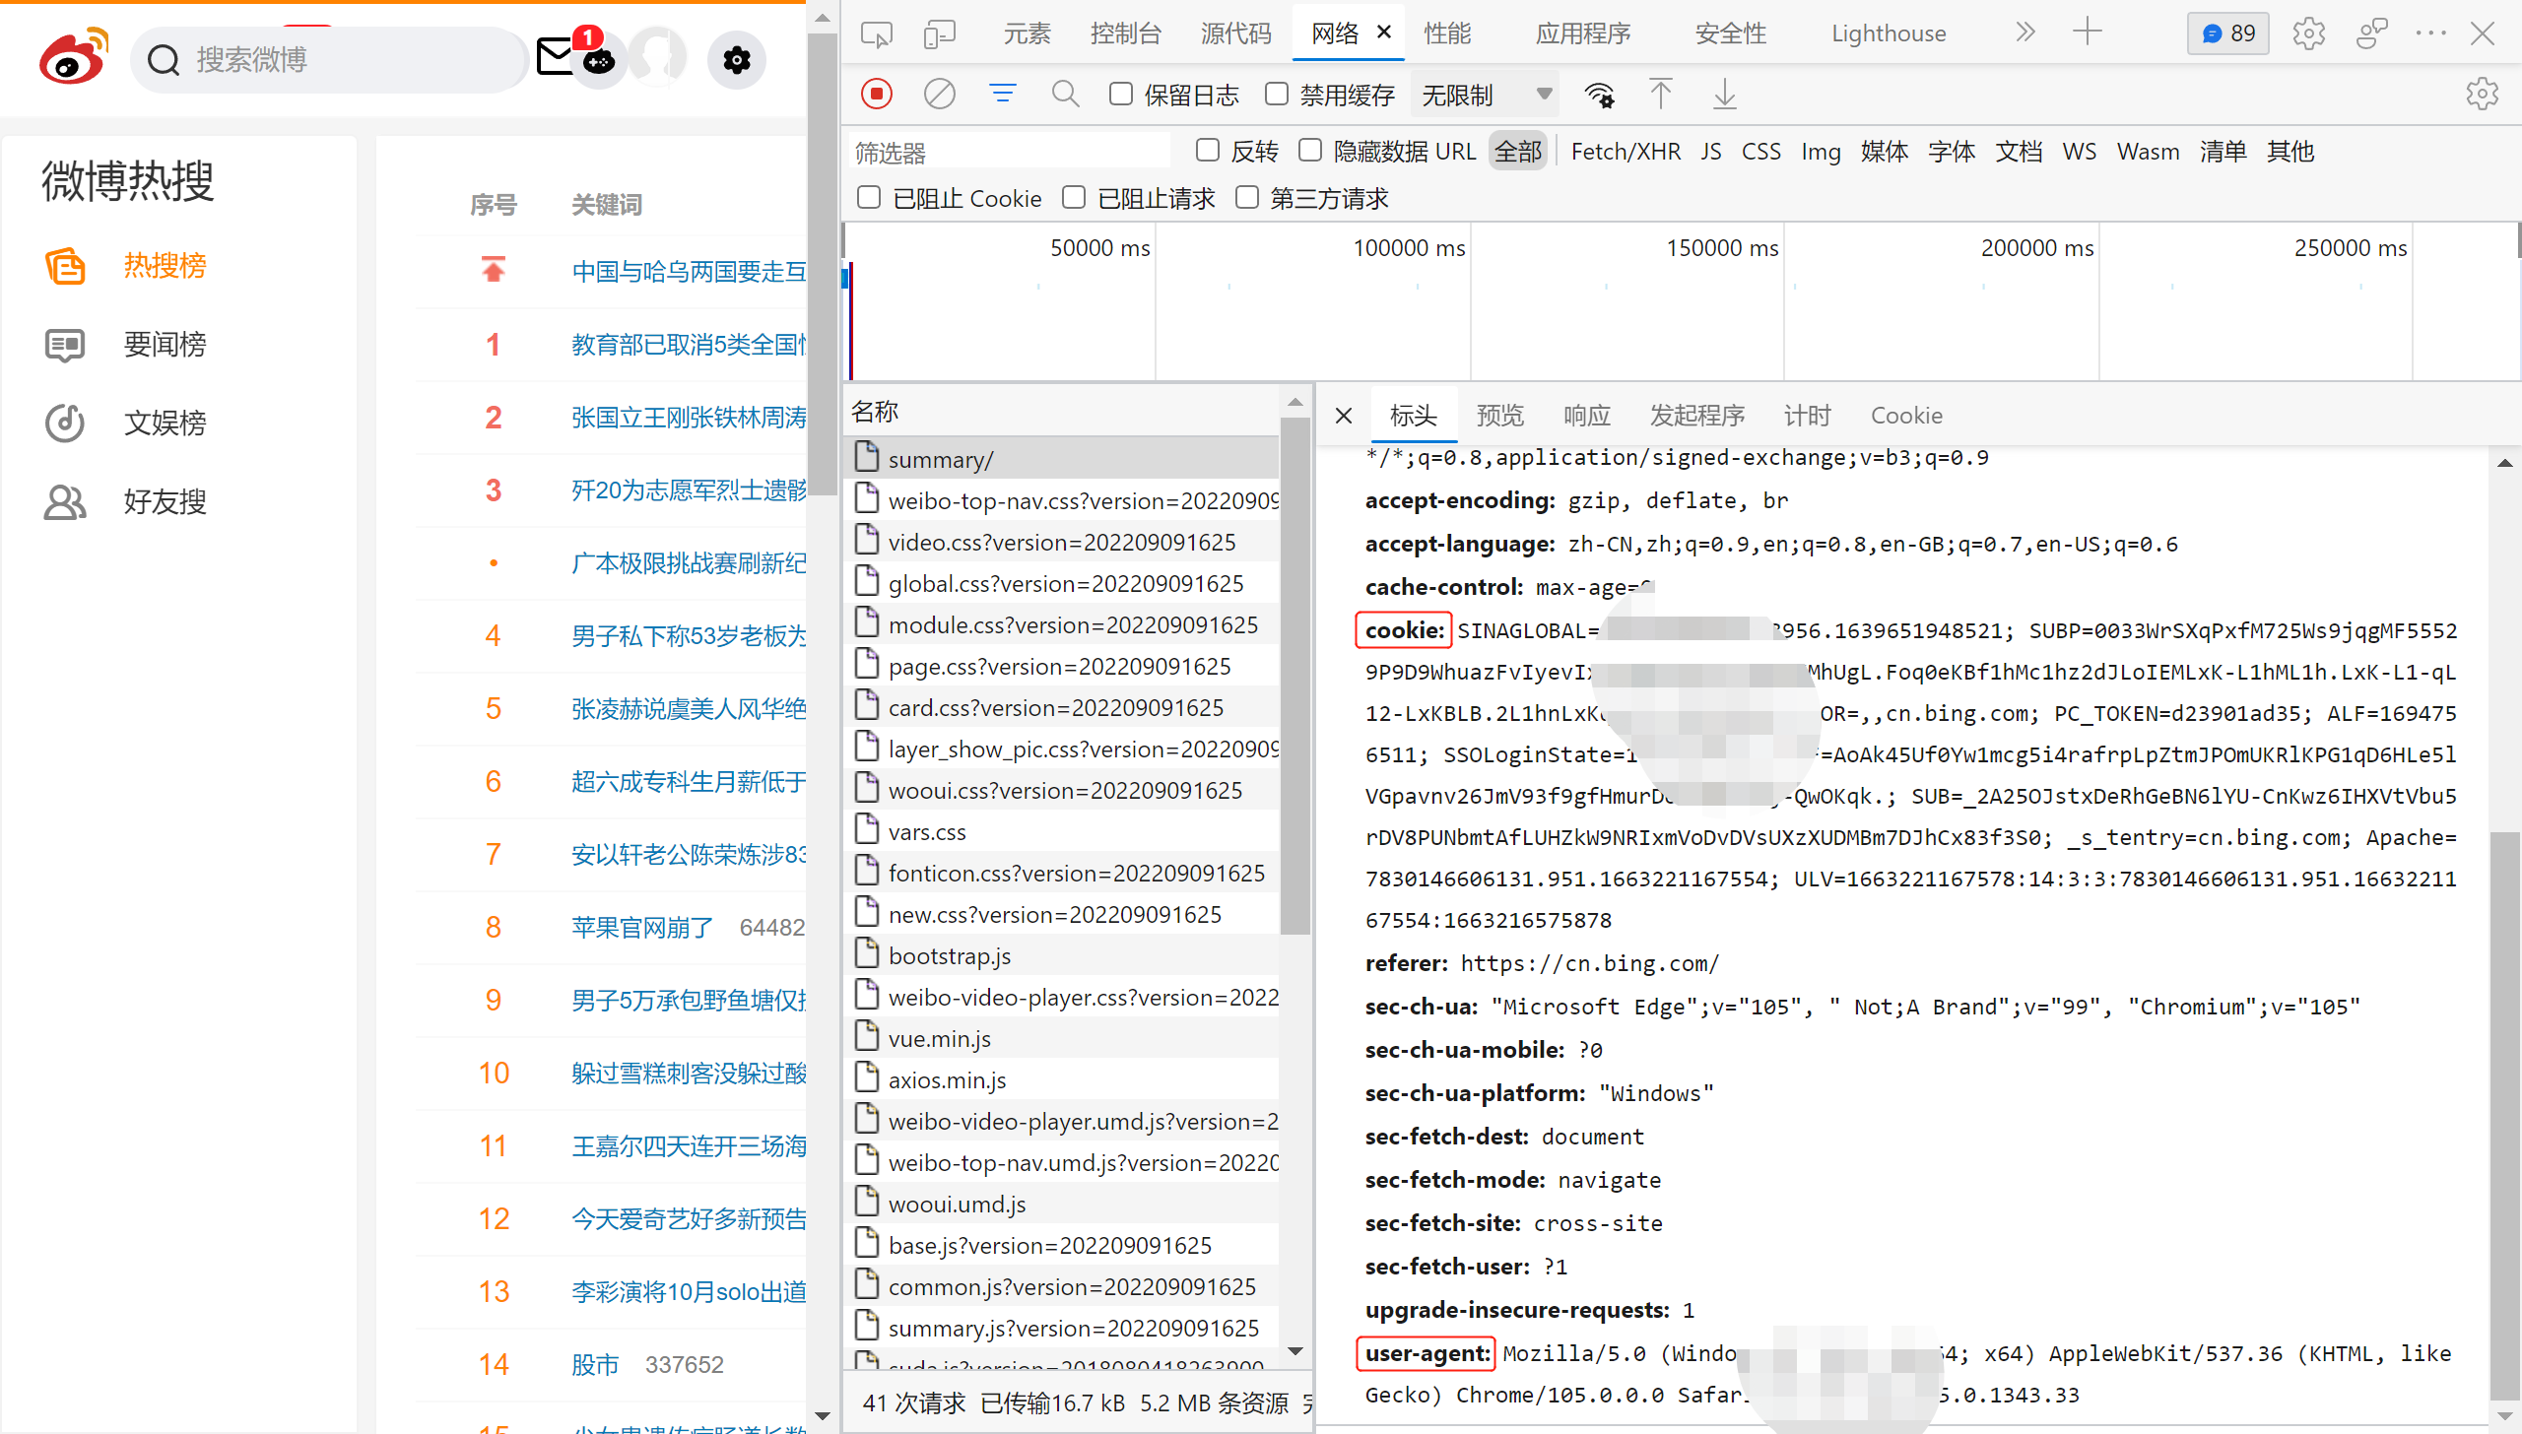Click the 筛选器 filter input
2522x1434 pixels.
(1009, 152)
